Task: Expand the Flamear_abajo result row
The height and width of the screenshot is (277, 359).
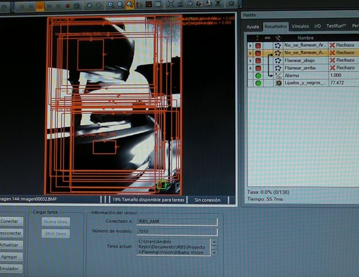Action: 250,61
